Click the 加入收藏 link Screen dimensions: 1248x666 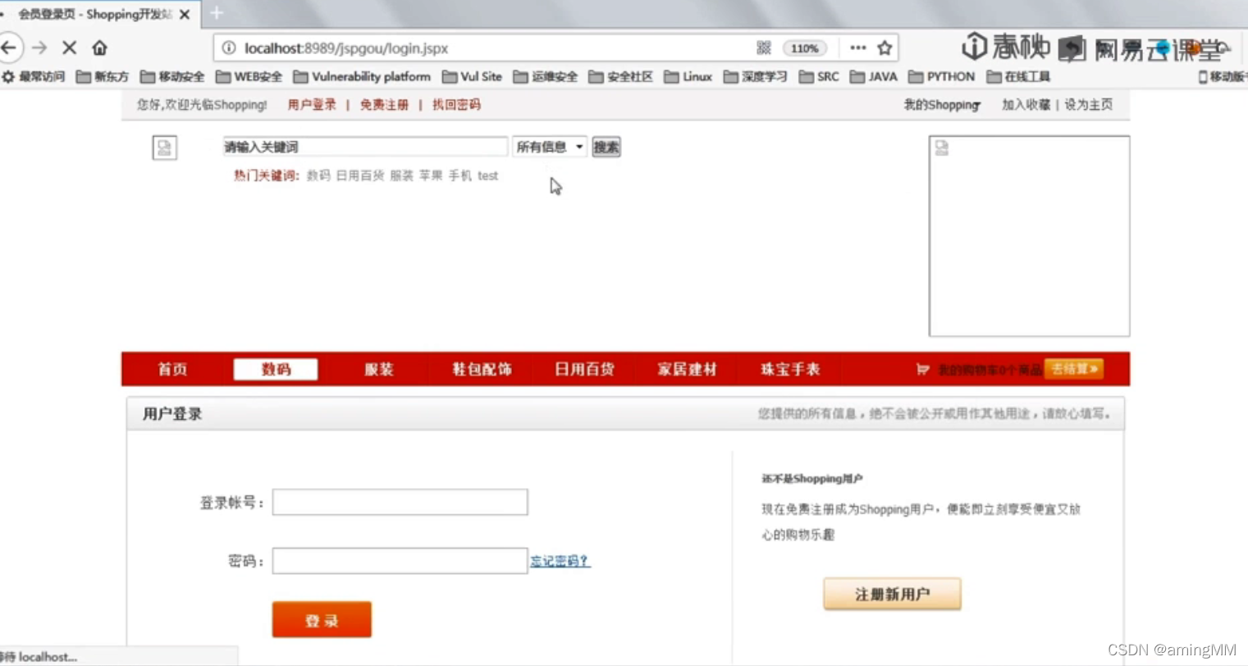(x=1026, y=105)
